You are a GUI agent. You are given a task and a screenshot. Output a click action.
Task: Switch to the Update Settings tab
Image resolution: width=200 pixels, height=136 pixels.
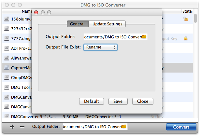(107, 24)
